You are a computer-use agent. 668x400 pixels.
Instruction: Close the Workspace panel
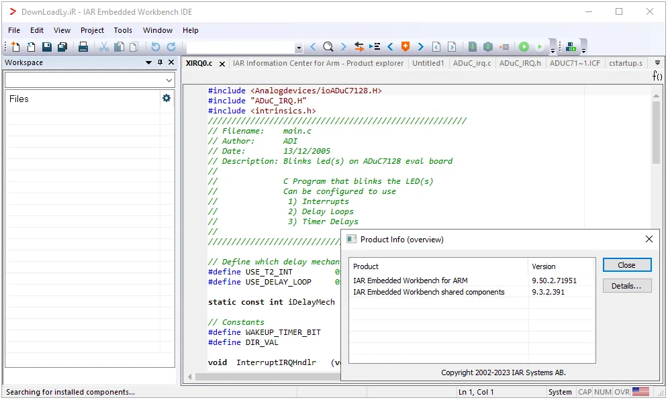click(x=171, y=62)
